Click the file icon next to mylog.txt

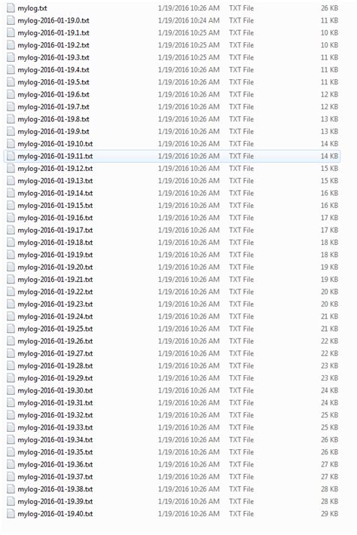point(11,8)
